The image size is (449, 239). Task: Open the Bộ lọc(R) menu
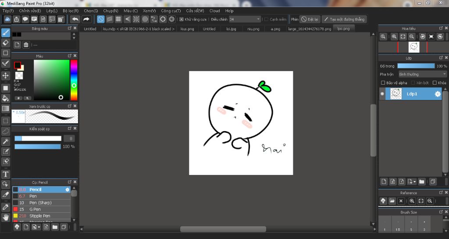click(x=71, y=11)
